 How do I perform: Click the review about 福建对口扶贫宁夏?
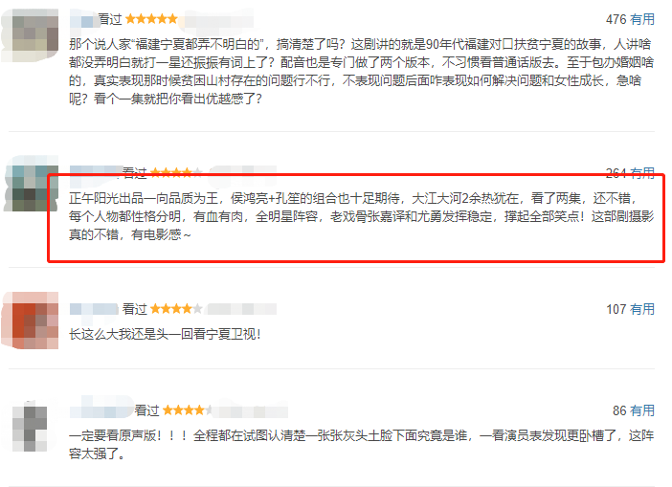tap(361, 71)
